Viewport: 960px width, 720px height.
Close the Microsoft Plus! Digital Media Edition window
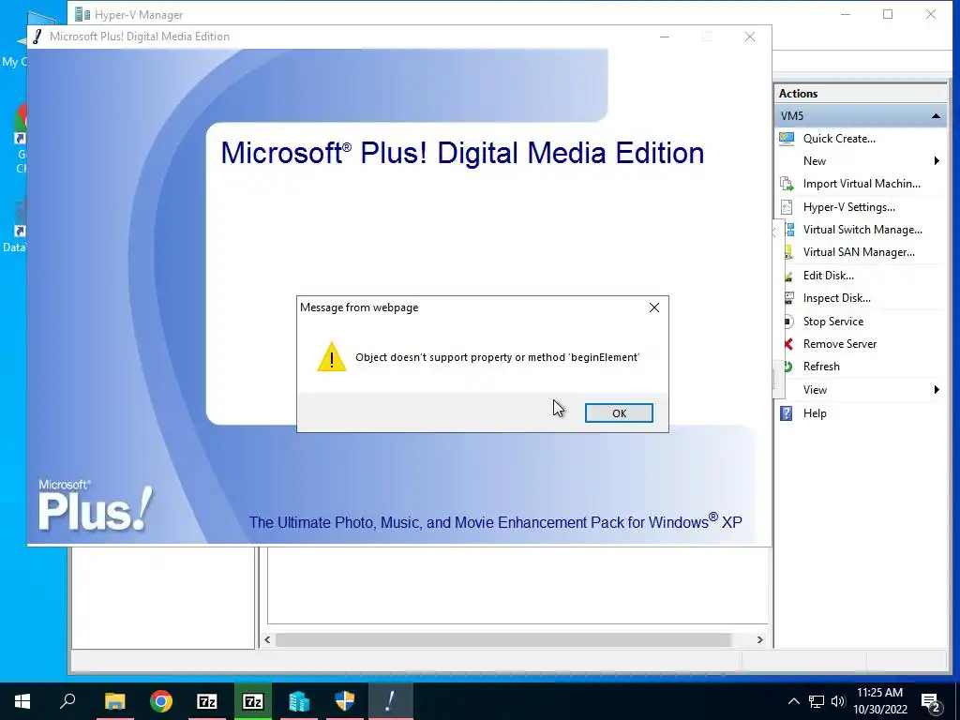click(x=749, y=37)
